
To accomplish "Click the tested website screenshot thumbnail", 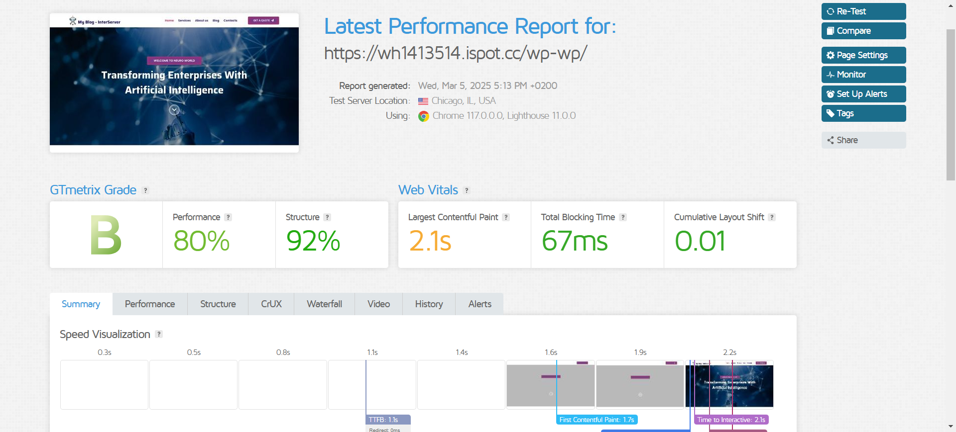I will [x=174, y=82].
